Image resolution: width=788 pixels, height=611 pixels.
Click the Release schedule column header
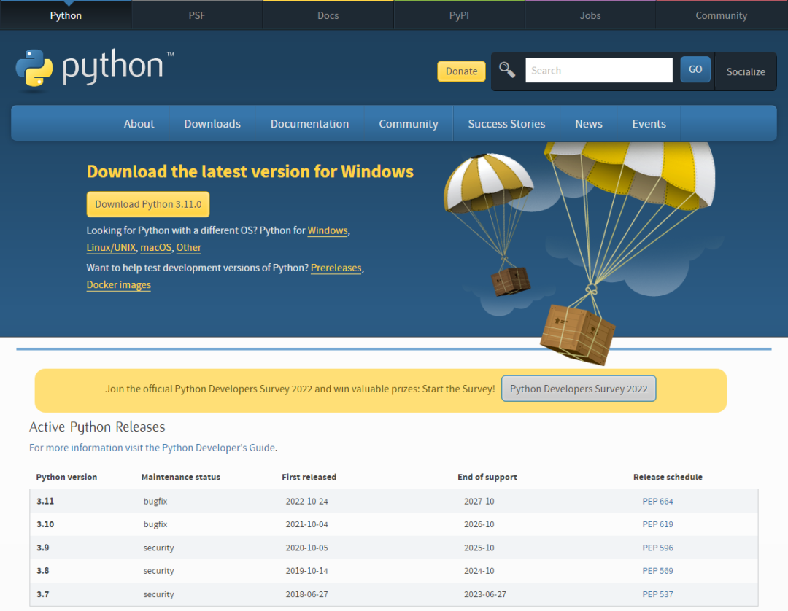(668, 477)
